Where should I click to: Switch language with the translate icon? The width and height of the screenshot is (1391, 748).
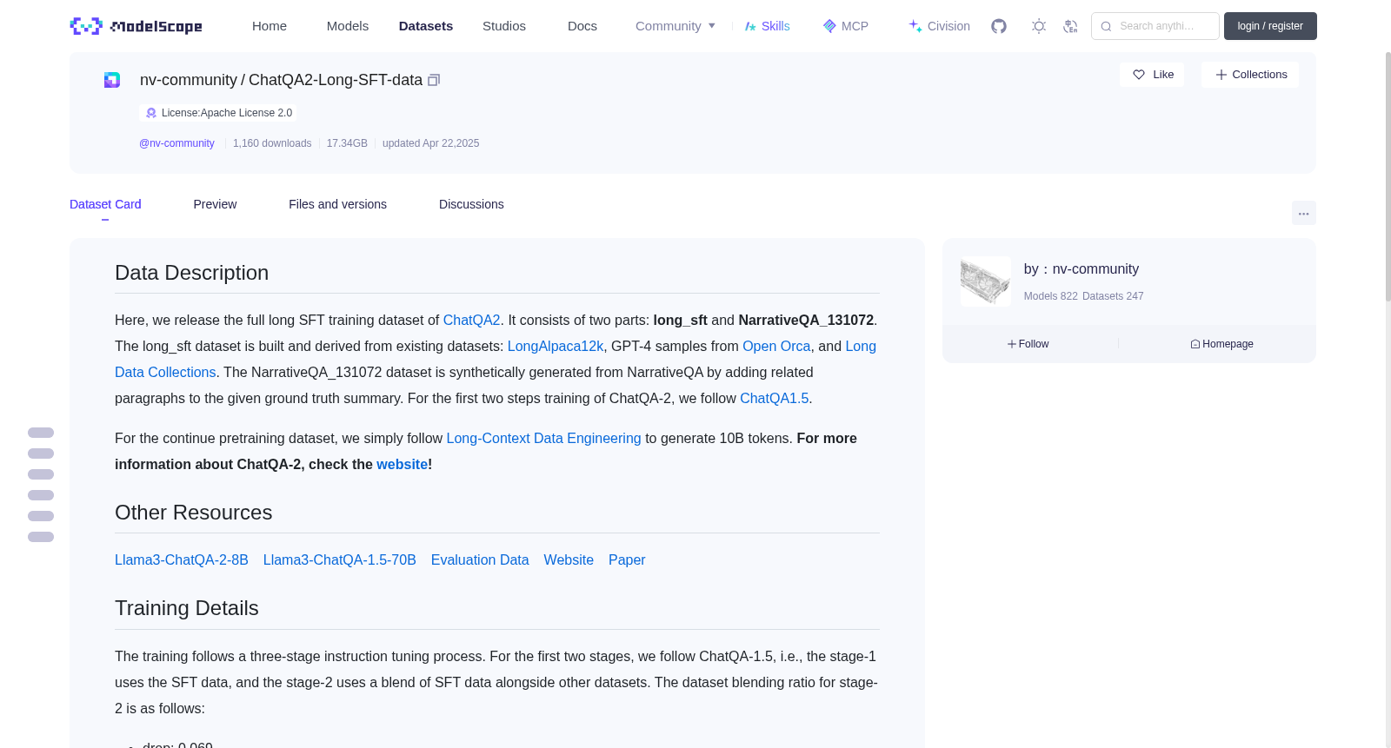point(1070,26)
